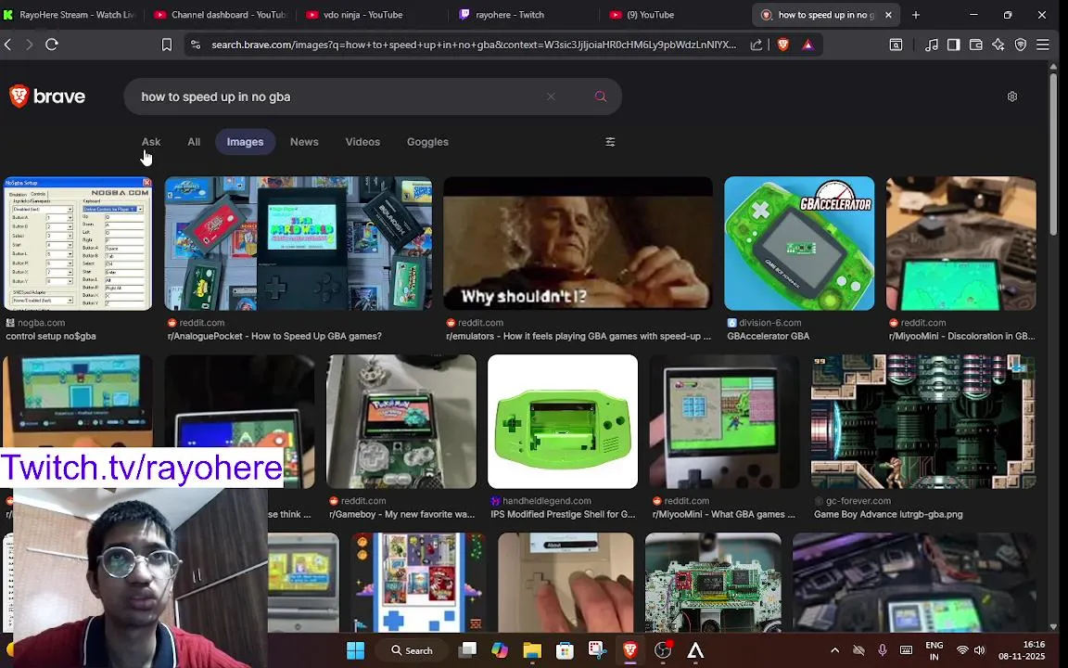Open the volume speaker icon in tray
The height and width of the screenshot is (668, 1068).
979,650
